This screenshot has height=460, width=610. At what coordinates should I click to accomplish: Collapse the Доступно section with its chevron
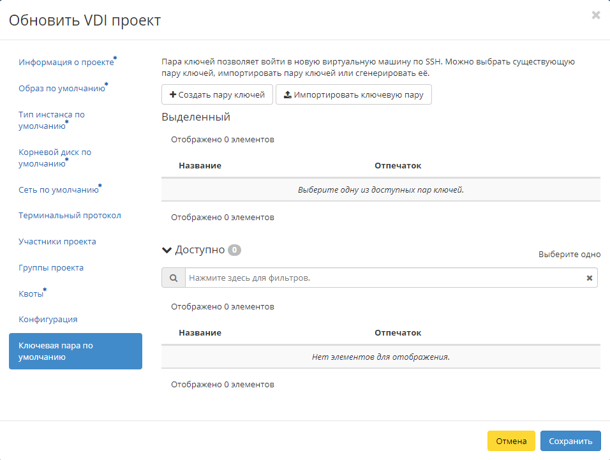click(167, 249)
